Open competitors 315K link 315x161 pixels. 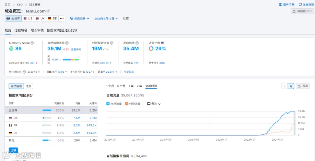pyautogui.click(x=162, y=63)
